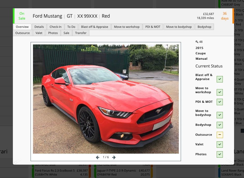This screenshot has height=178, width=244.
Task: Click the 18,339 miles value
Action: [205, 18]
